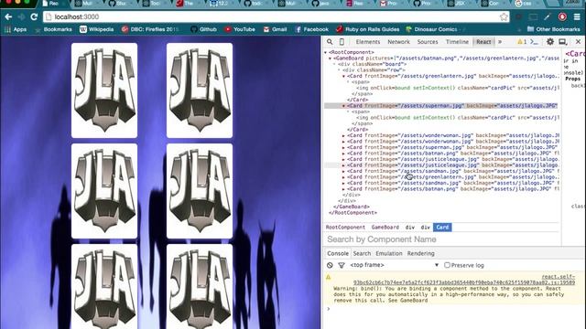Screen dimensions: 586x329
Task: Open the Github bookmark
Action: pos(203,29)
